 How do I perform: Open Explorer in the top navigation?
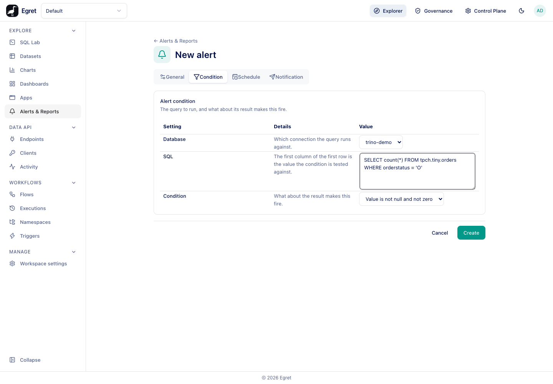click(388, 11)
